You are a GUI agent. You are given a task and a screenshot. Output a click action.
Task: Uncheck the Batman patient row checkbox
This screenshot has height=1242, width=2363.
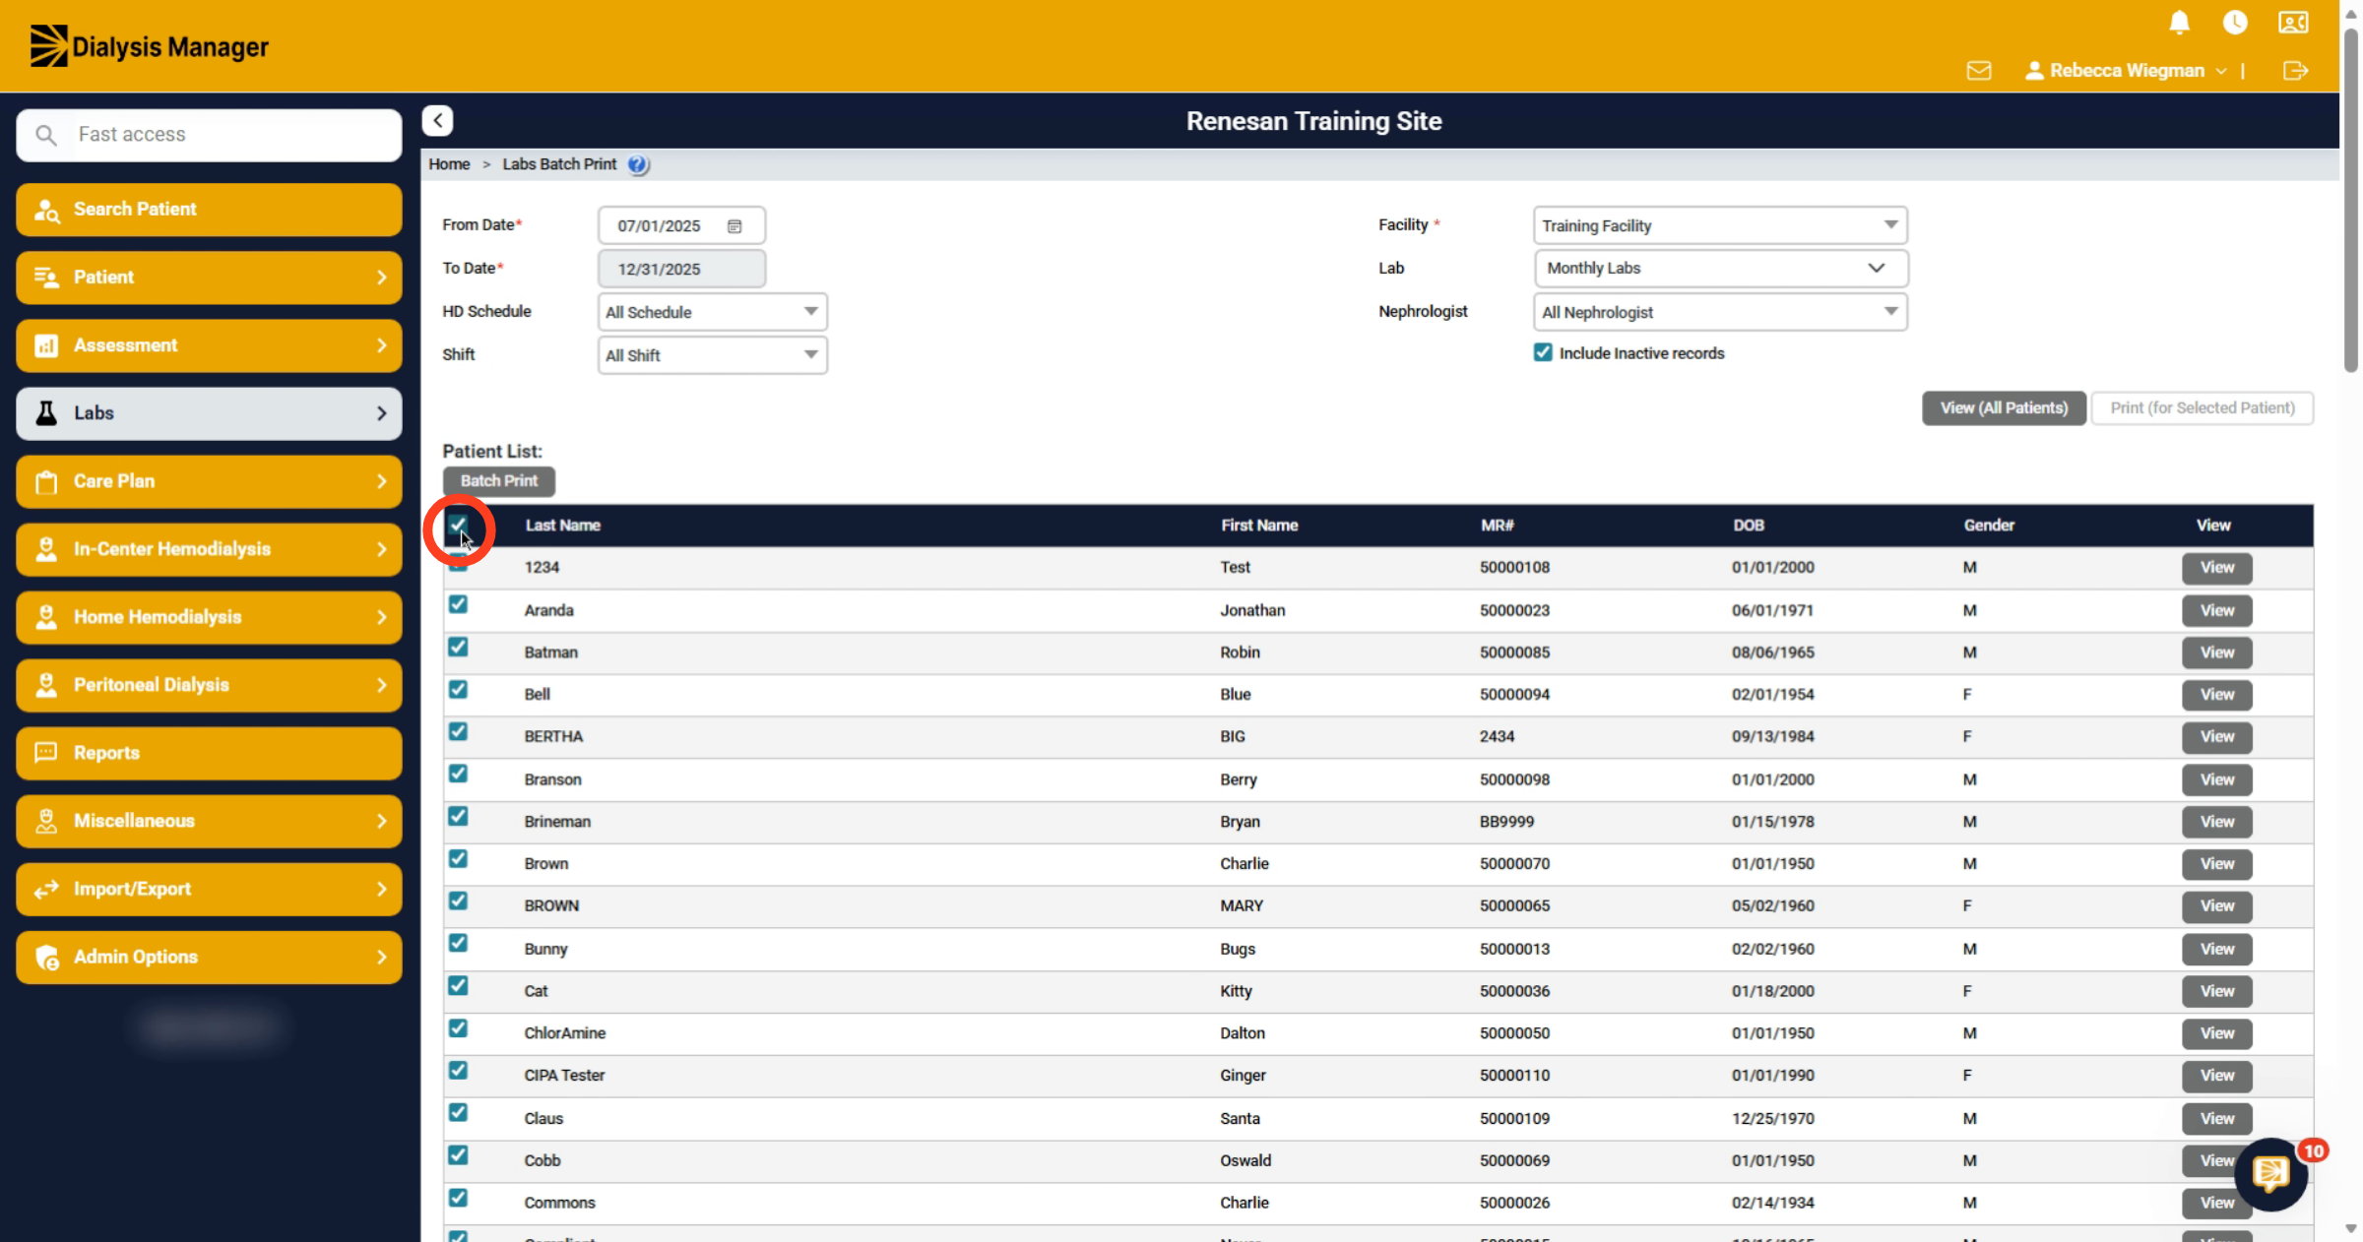[458, 648]
